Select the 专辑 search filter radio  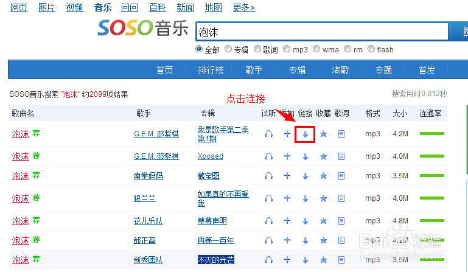coord(228,49)
